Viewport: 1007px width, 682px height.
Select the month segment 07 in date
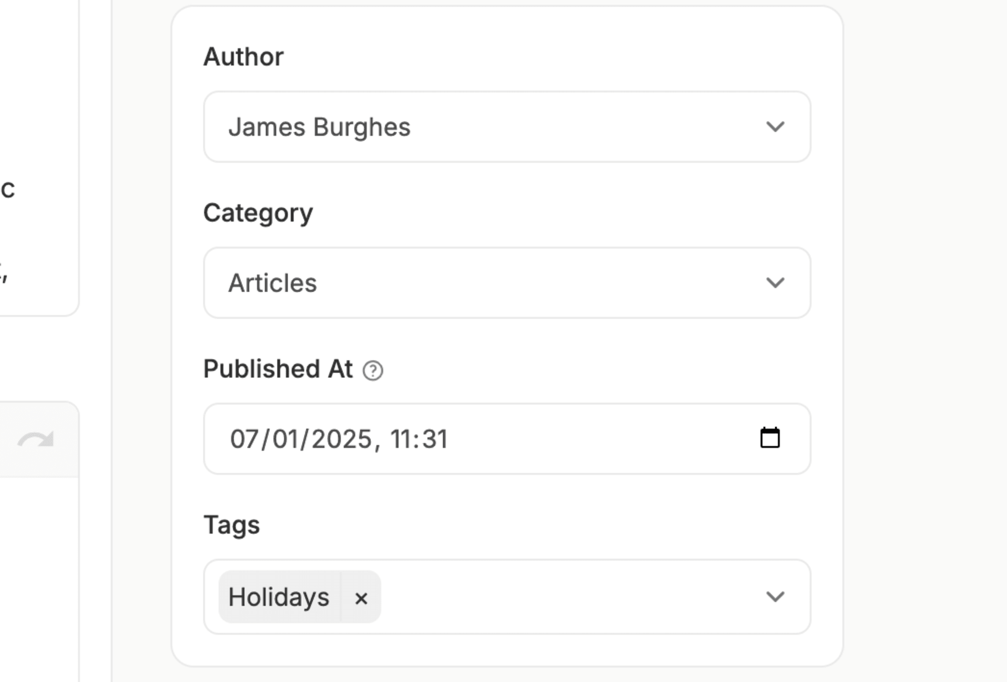click(243, 439)
